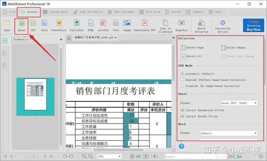Open the Thumbnails panel dropdown
267x161 pixels.
[23, 40]
